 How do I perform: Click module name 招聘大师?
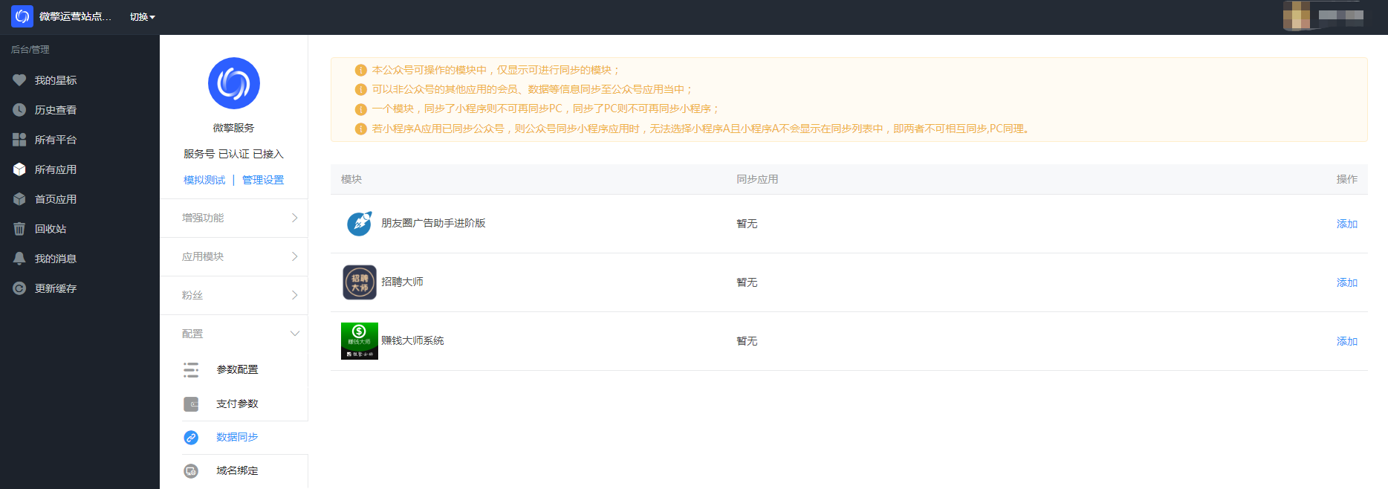(402, 282)
